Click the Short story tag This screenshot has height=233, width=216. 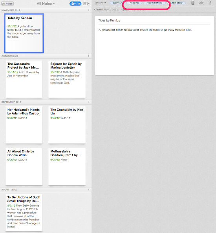click(176, 3)
